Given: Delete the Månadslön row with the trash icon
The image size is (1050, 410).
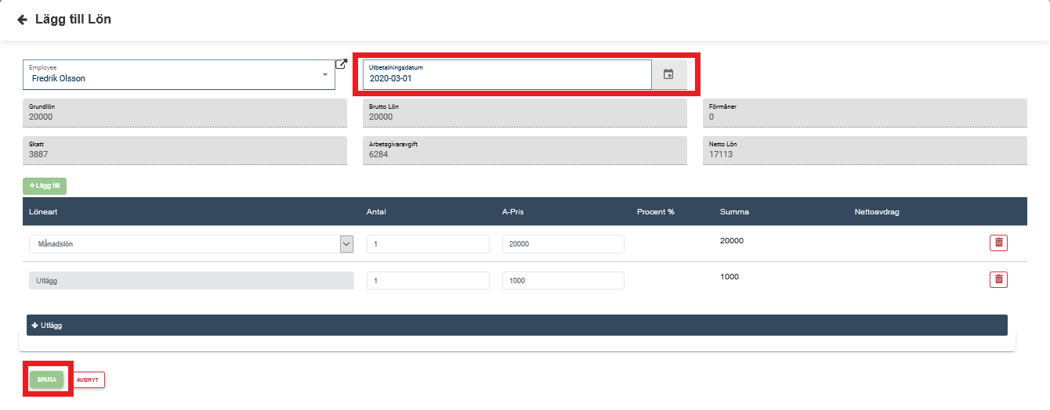Looking at the screenshot, I should pyautogui.click(x=998, y=243).
